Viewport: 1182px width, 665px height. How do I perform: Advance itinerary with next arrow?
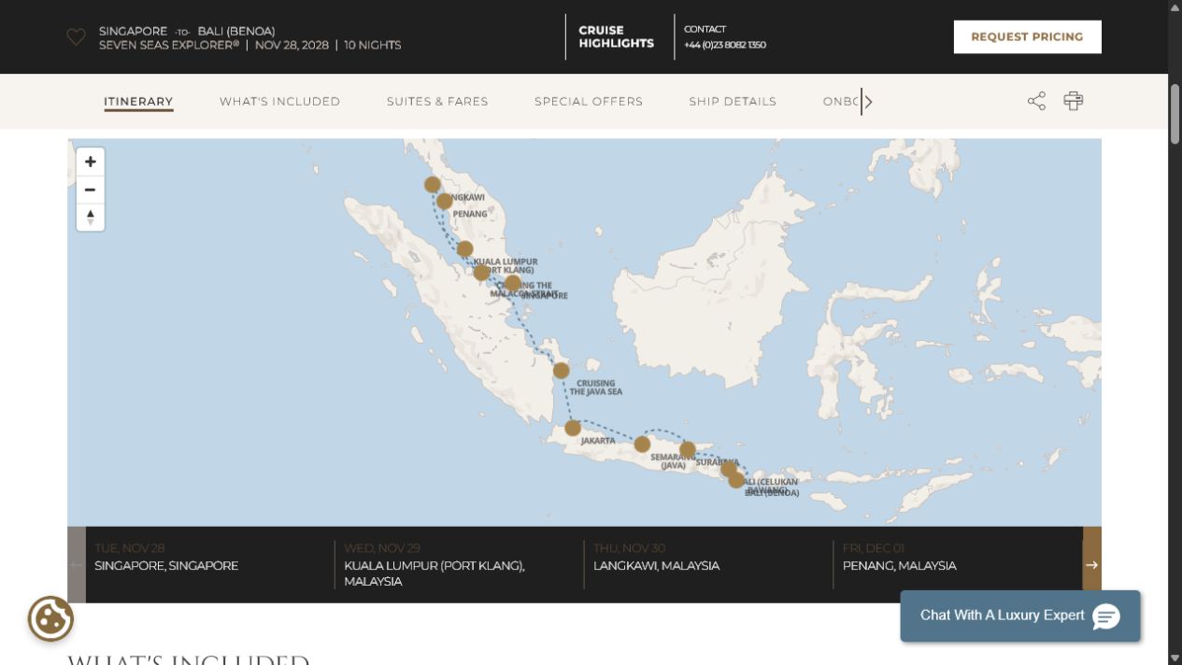(x=1091, y=565)
